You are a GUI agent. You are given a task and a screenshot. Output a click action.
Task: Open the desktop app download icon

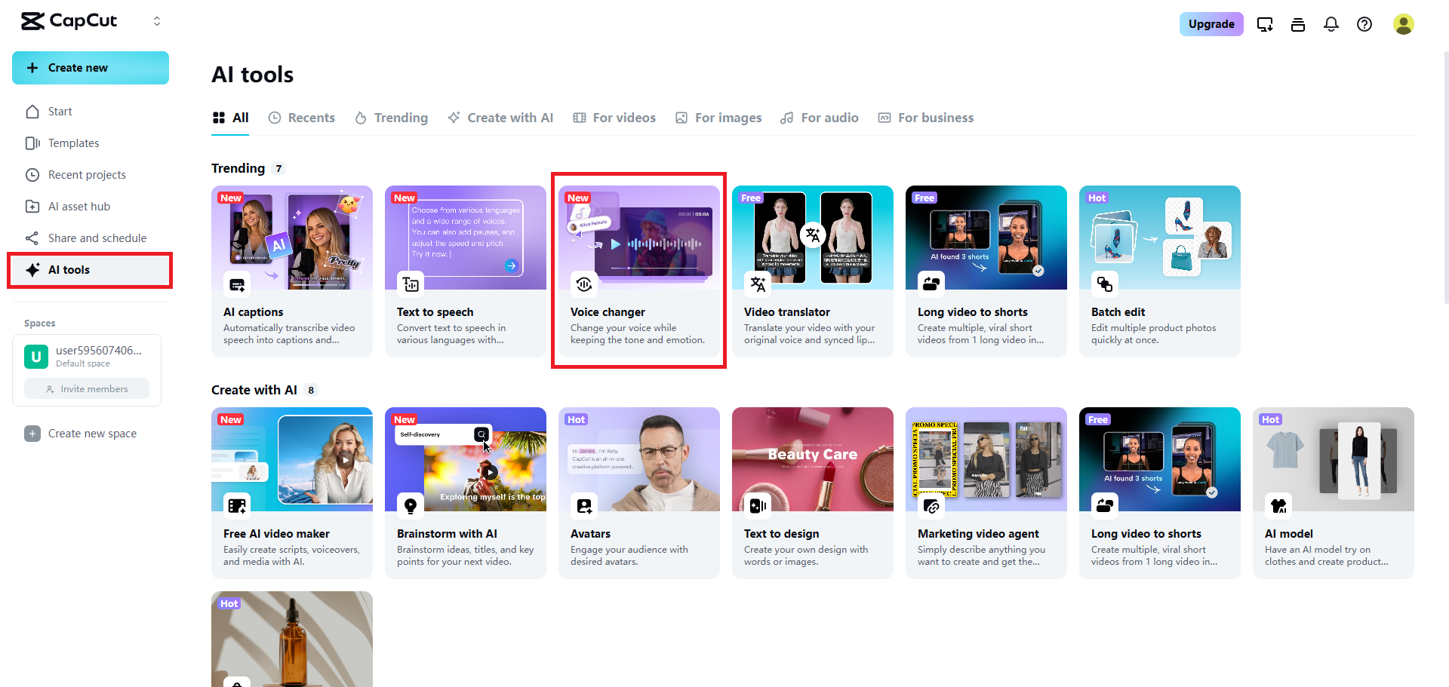[1265, 24]
